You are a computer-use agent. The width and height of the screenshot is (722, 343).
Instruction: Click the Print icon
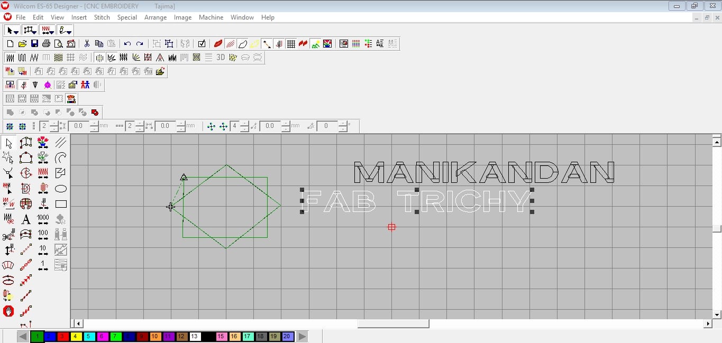(46, 44)
